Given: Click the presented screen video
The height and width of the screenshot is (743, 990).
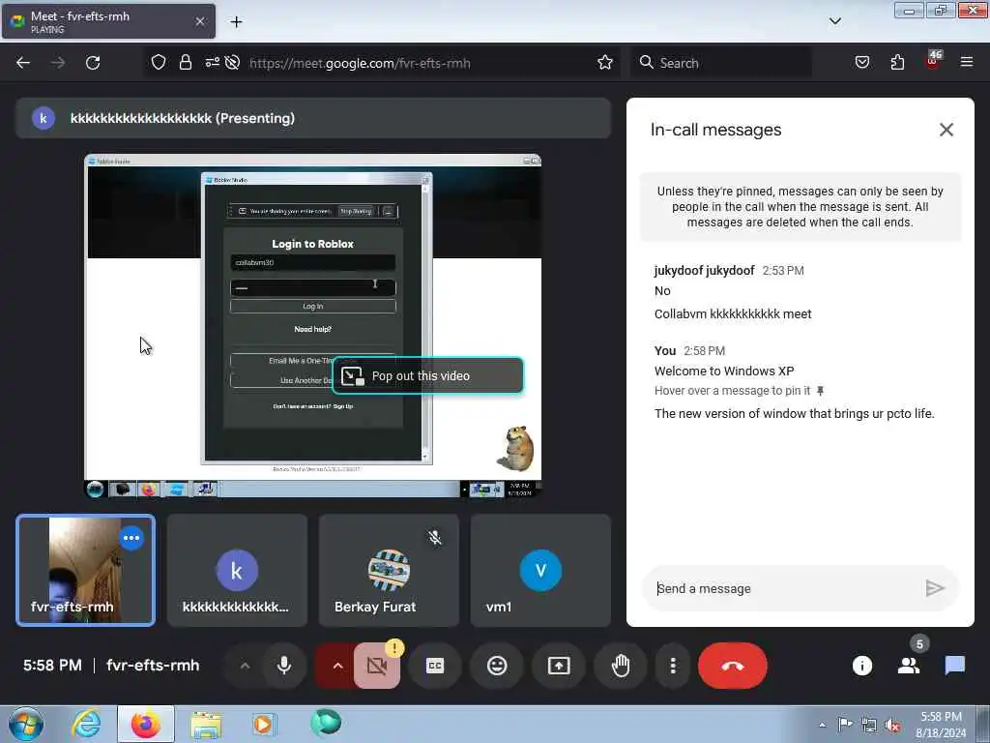Looking at the screenshot, I should (x=312, y=326).
